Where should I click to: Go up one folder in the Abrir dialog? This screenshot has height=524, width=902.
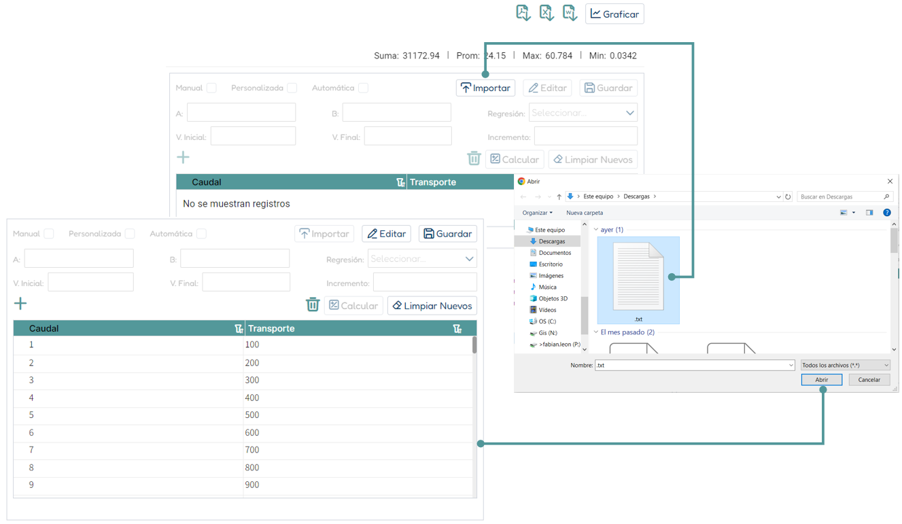point(559,196)
